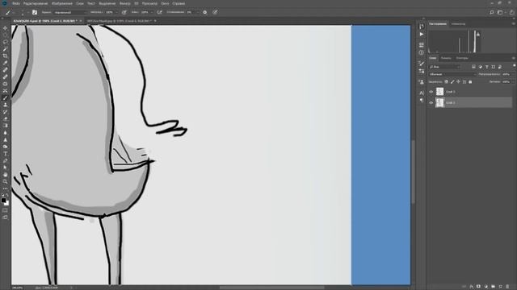Select the Lasso tool
Screen dimensions: 517x290
(x=5, y=42)
